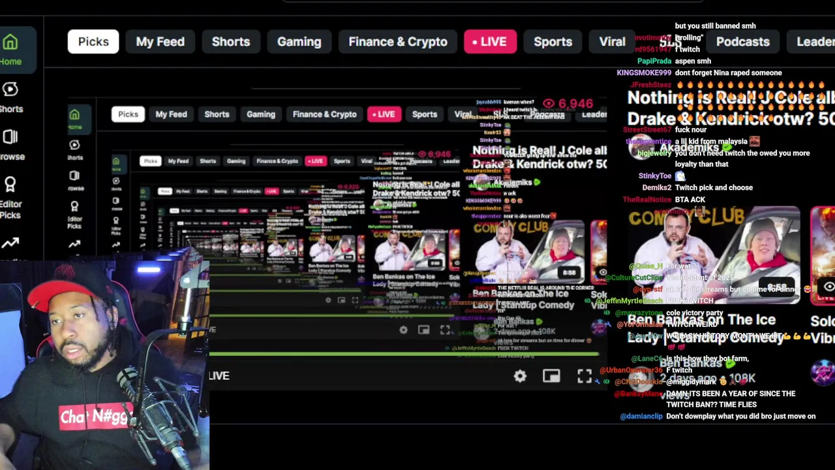Click 'DAMN ITS BEEN A YEAR' chat message
835x470 pixels.
coord(731,399)
